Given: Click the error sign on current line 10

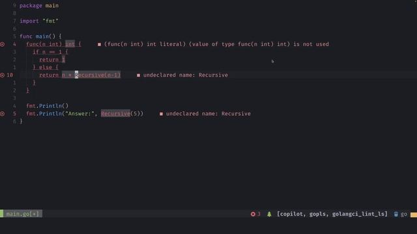Looking at the screenshot, I should tap(3, 75).
